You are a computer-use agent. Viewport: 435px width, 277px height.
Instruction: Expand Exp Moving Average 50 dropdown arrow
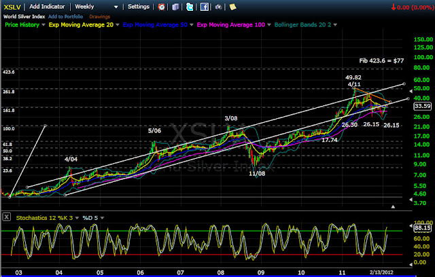[192, 25]
